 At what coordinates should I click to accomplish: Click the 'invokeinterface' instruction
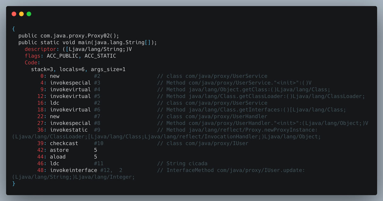(73, 170)
